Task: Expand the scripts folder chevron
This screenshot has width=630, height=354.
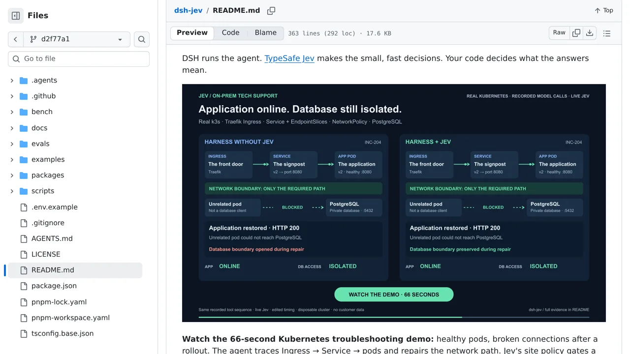Action: (12, 191)
